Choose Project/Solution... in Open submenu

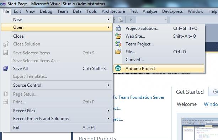click(x=159, y=28)
